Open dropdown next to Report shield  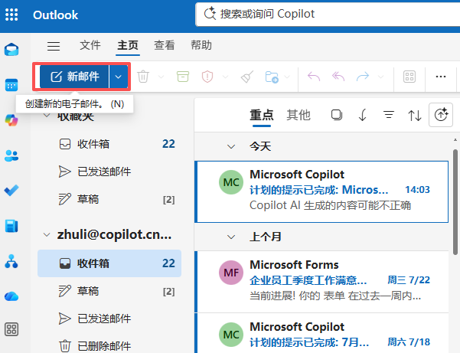pos(226,77)
